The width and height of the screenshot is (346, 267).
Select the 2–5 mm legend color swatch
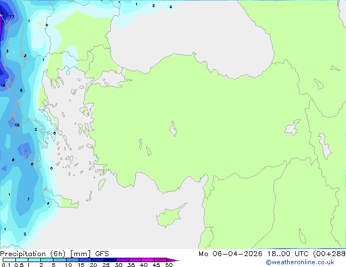(47, 260)
